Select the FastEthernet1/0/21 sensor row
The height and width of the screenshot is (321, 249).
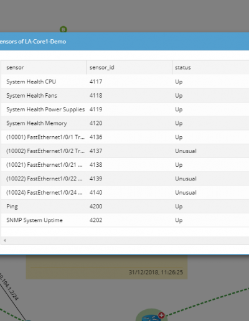pos(125,165)
